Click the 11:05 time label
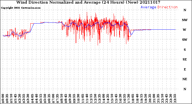The height and width of the screenshot is (104, 192). click(83, 98)
